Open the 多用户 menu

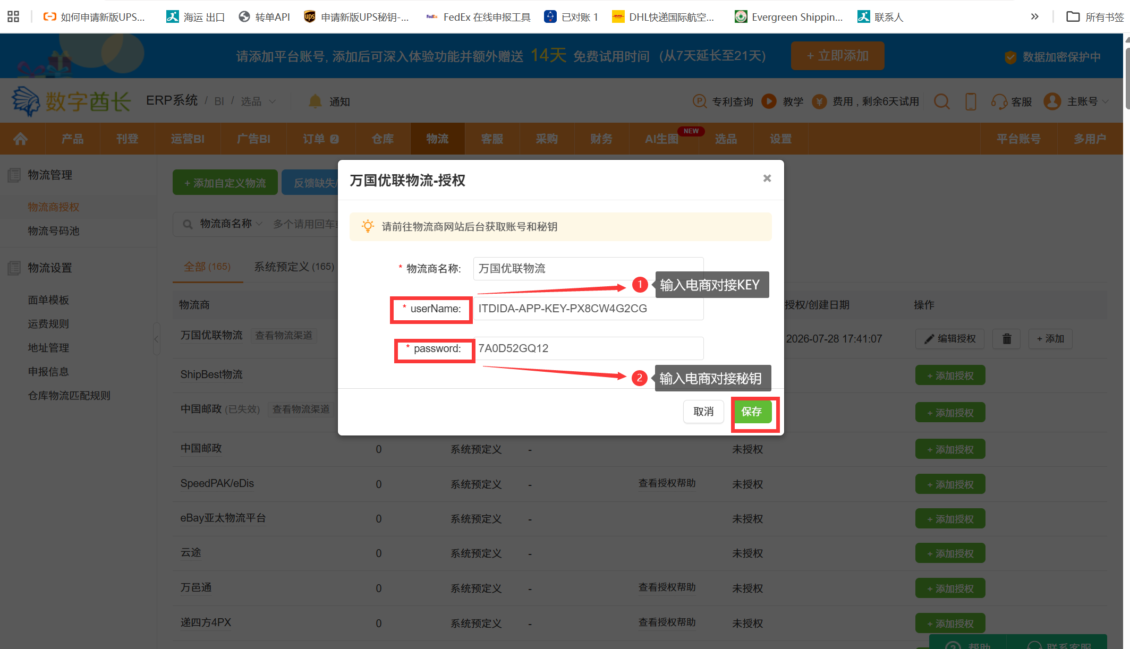click(x=1090, y=139)
